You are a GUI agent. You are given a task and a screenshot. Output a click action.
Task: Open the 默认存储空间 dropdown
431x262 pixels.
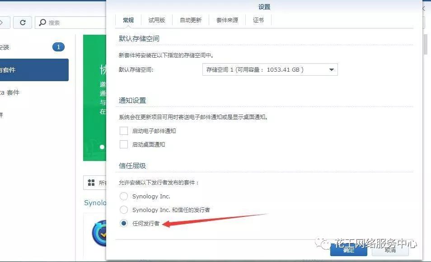pyautogui.click(x=331, y=69)
